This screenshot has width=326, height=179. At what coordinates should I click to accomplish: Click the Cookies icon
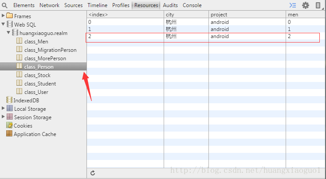point(9,125)
